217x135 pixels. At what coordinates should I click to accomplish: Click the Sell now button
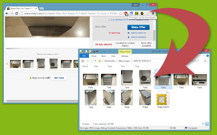pos(59,78)
